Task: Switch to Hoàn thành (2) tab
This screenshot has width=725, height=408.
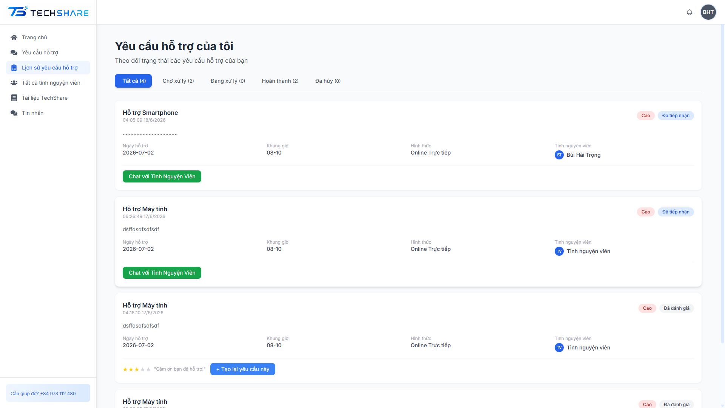Action: pyautogui.click(x=280, y=81)
